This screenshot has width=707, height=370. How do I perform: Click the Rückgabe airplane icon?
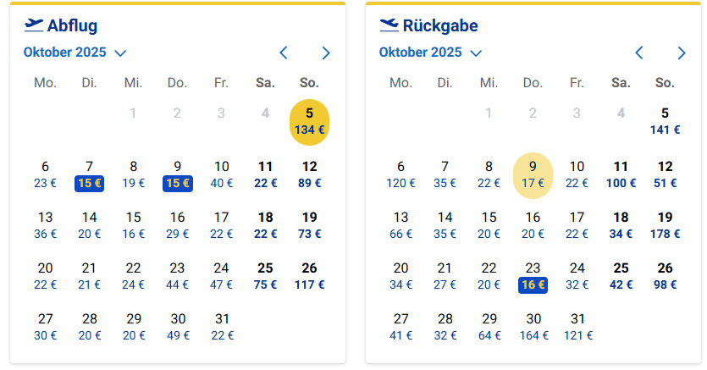coord(389,25)
